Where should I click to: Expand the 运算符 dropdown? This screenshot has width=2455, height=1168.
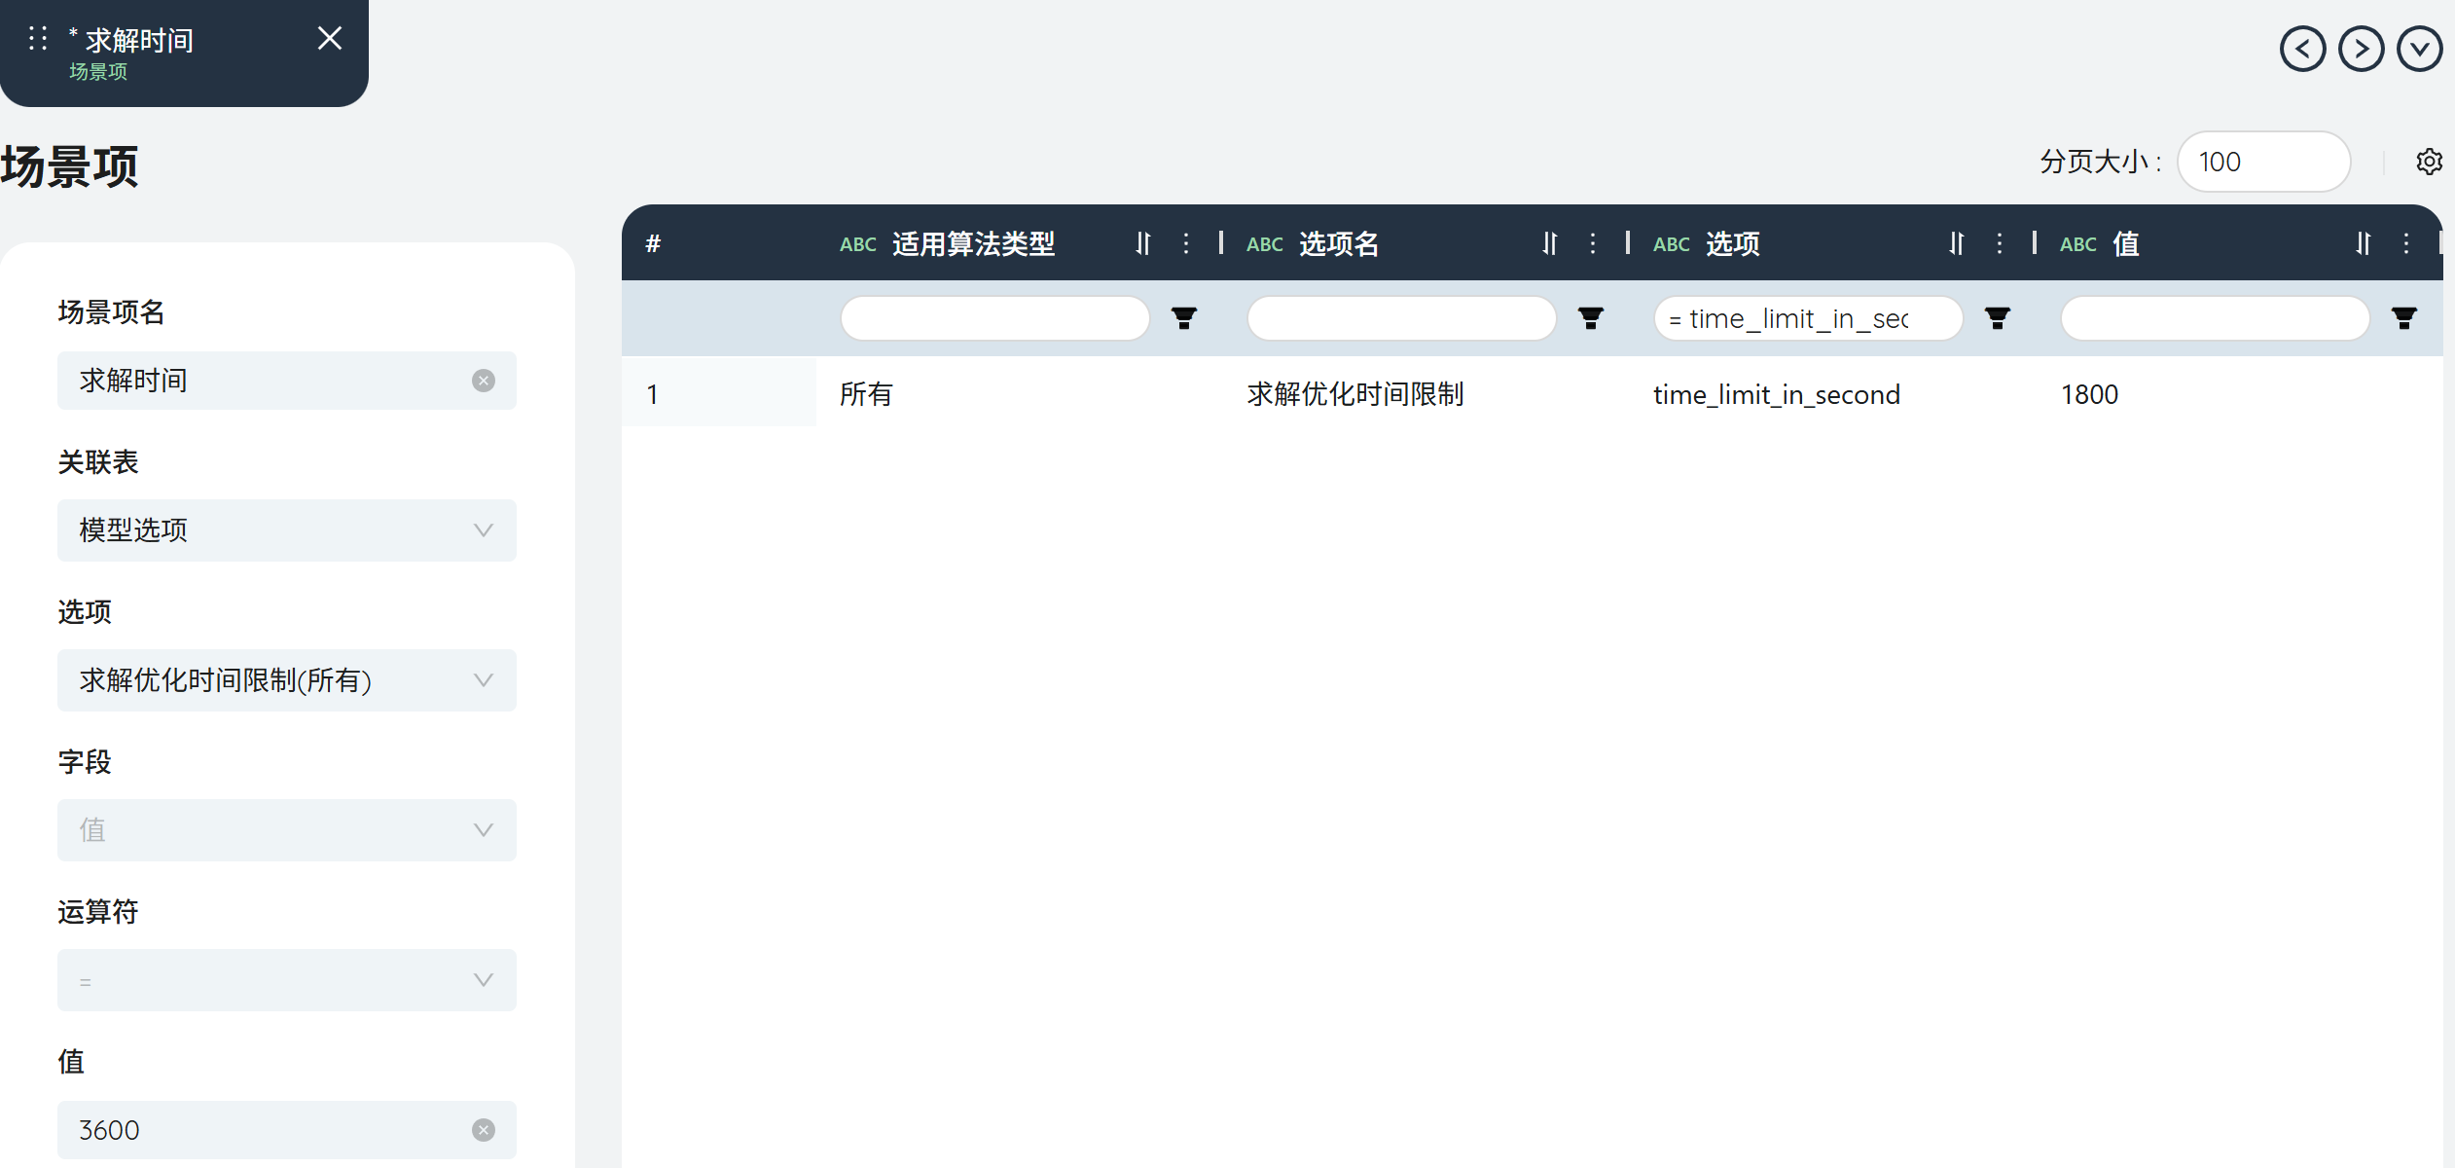[x=286, y=980]
